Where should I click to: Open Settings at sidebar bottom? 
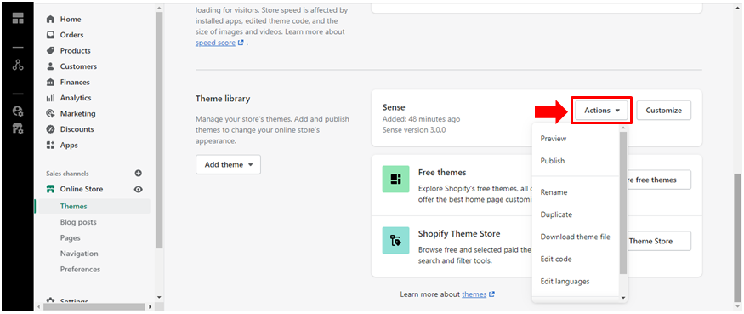pyautogui.click(x=74, y=301)
